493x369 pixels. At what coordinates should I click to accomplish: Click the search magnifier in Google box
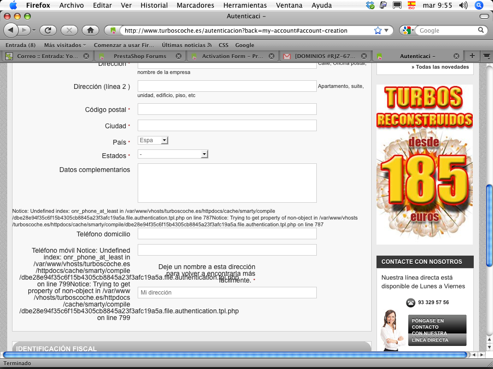(x=481, y=30)
